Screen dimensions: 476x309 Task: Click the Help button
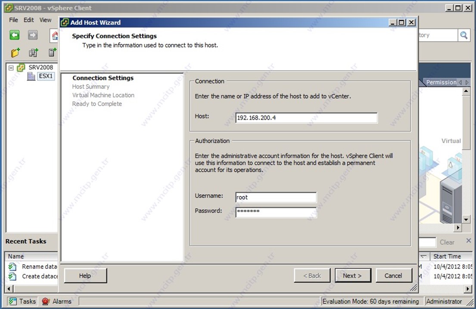pos(85,275)
